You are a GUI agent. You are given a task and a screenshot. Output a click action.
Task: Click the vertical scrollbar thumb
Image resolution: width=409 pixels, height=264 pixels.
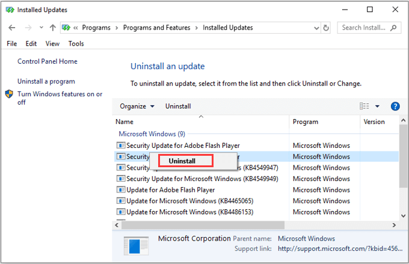[x=403, y=156]
